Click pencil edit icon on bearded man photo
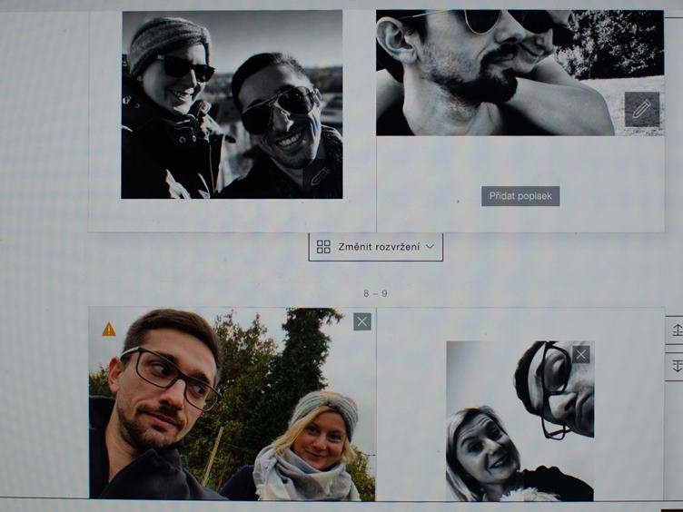The image size is (683, 512). tap(641, 109)
